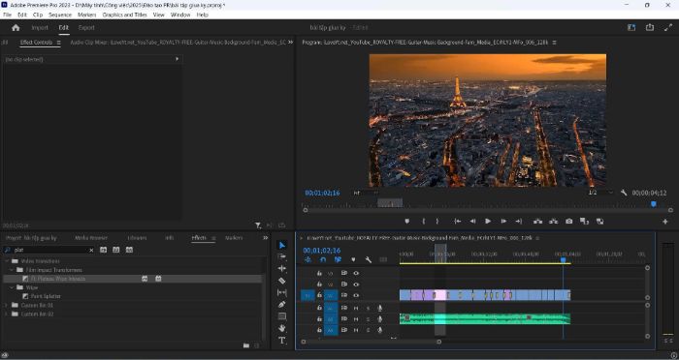Solo audio track A2

coord(368,319)
